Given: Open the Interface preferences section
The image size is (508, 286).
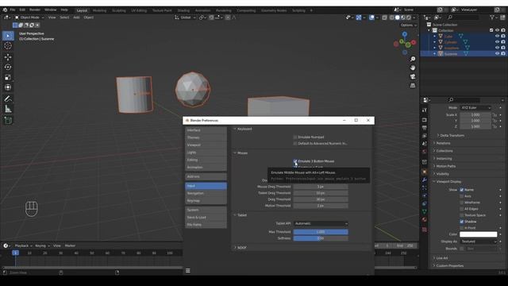Looking at the screenshot, I should click(206, 130).
